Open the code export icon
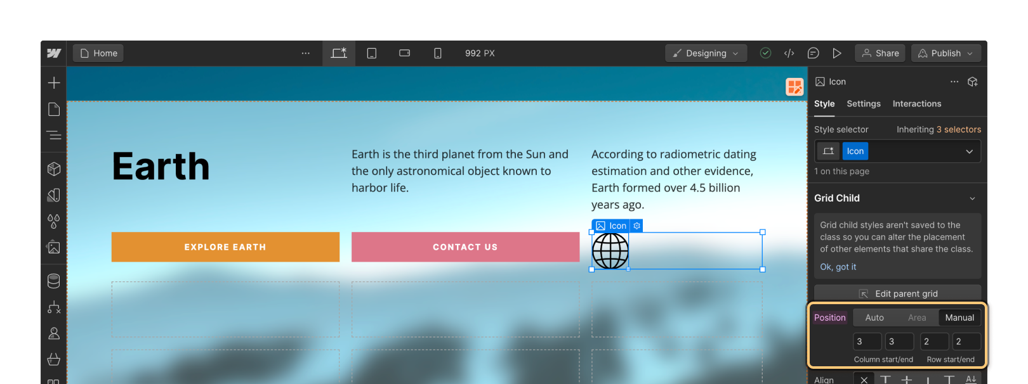Screen dimensions: 1028x384 tap(789, 53)
